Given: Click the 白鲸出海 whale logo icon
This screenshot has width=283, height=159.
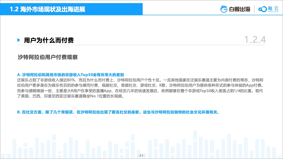Looking at the screenshot, I should pos(224,9).
